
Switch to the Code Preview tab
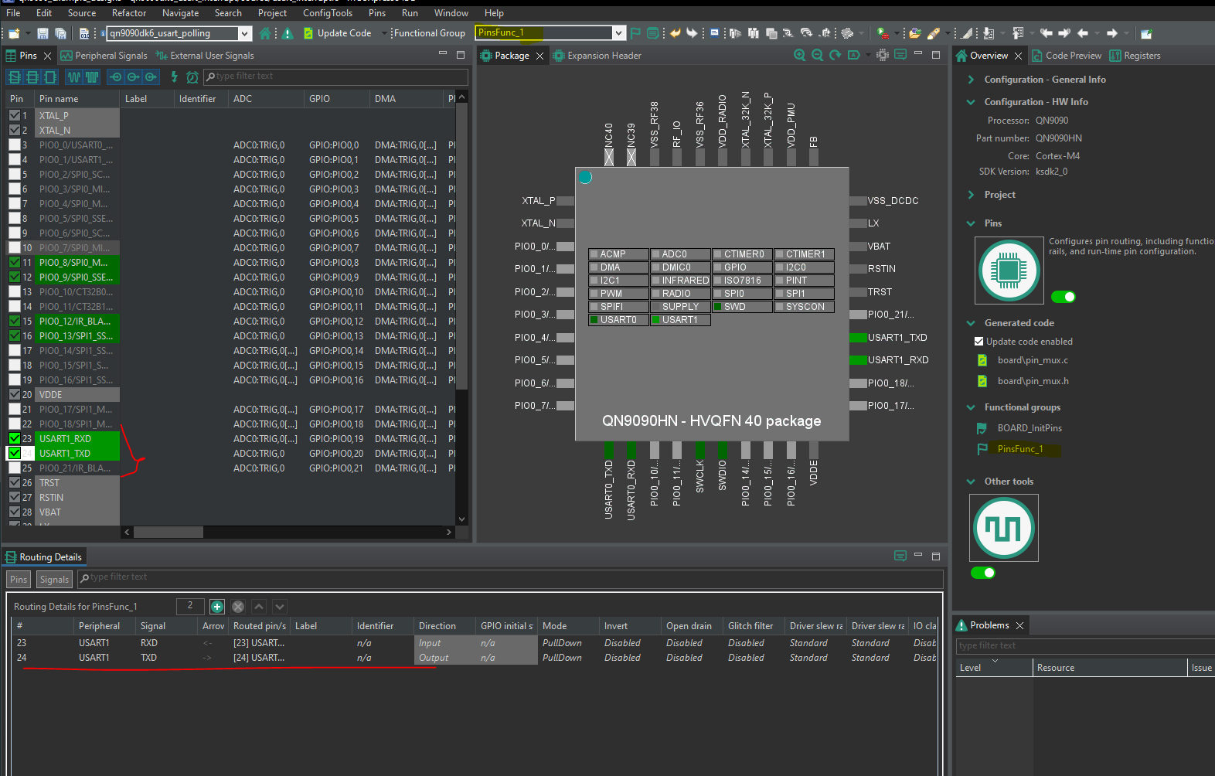1072,56
